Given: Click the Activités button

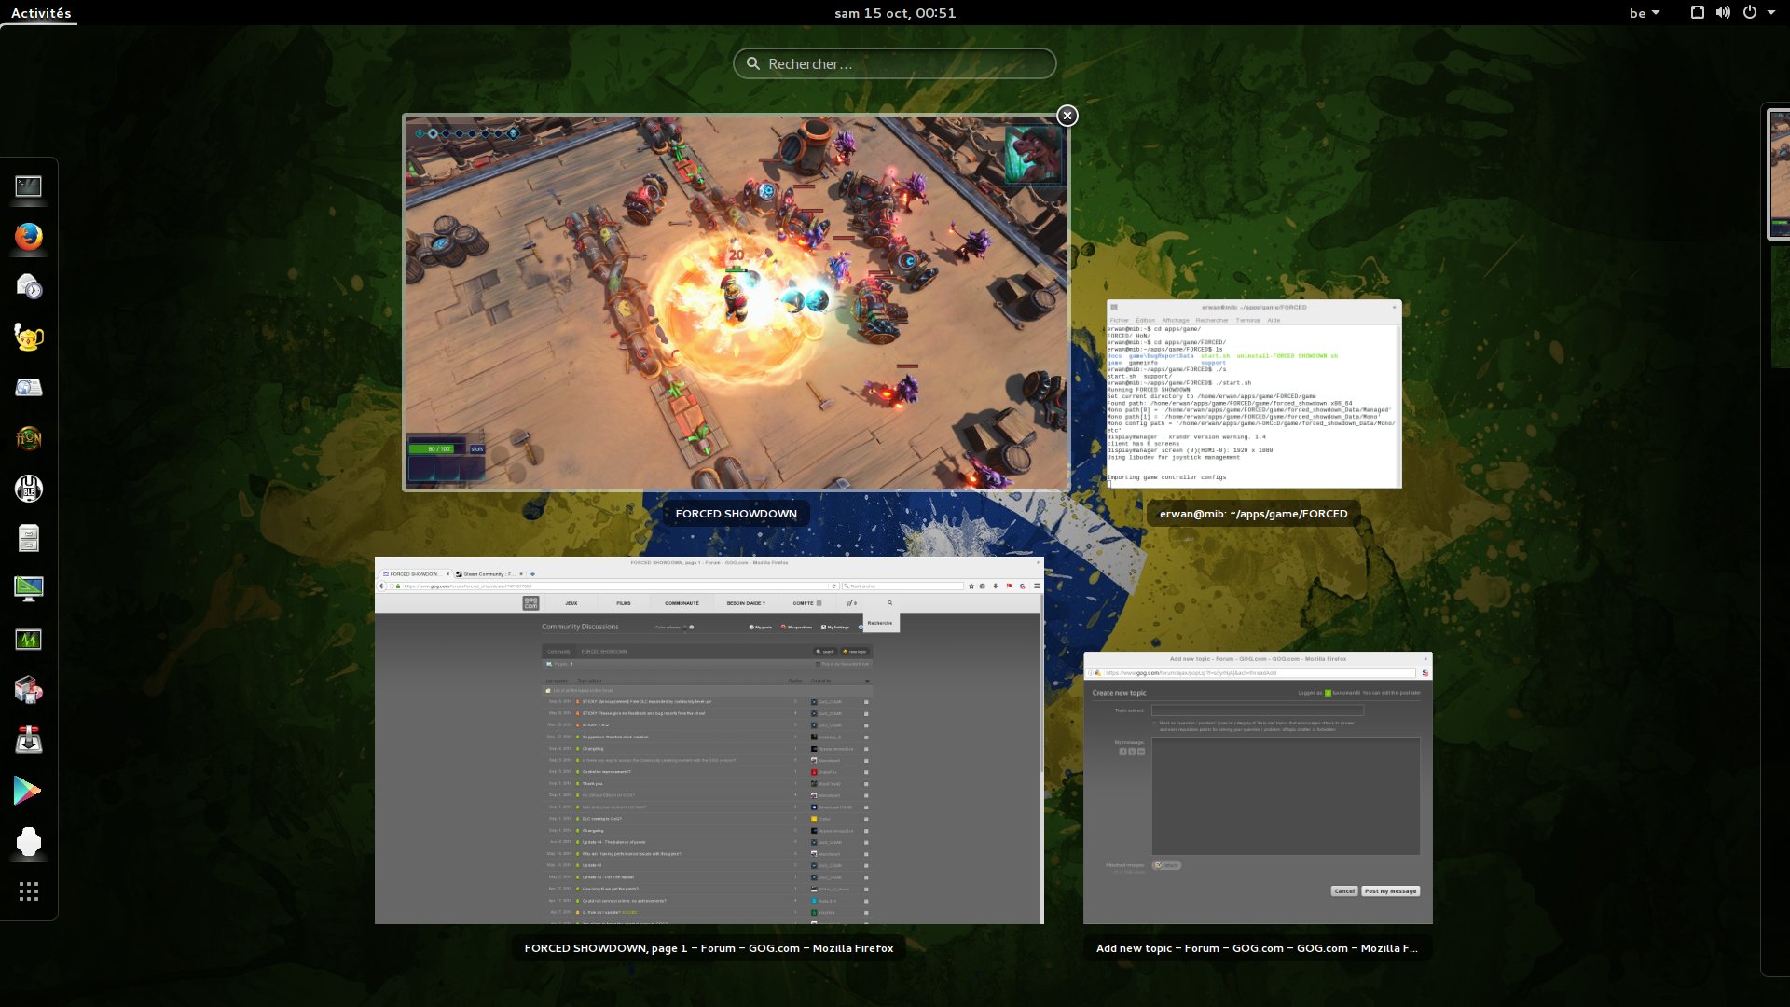Looking at the screenshot, I should point(41,13).
